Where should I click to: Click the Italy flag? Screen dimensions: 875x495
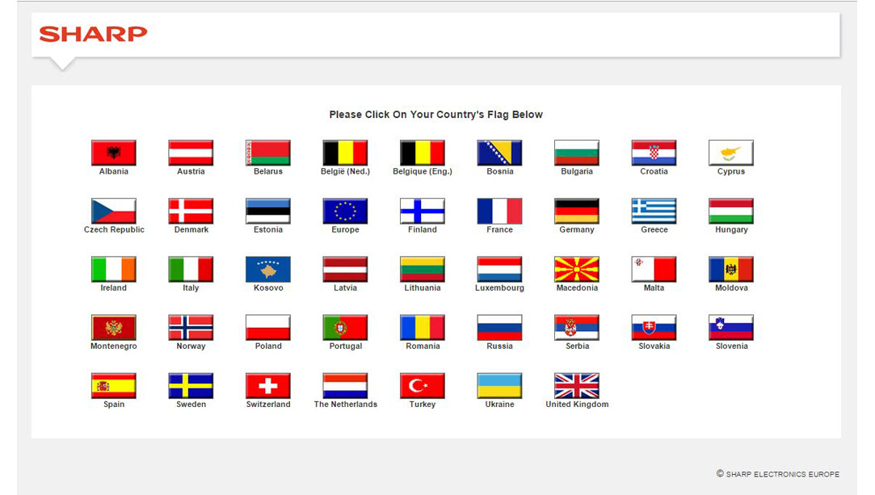tap(191, 269)
